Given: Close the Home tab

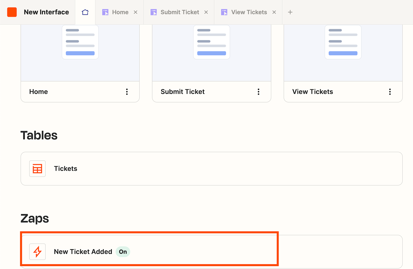Looking at the screenshot, I should tap(136, 12).
